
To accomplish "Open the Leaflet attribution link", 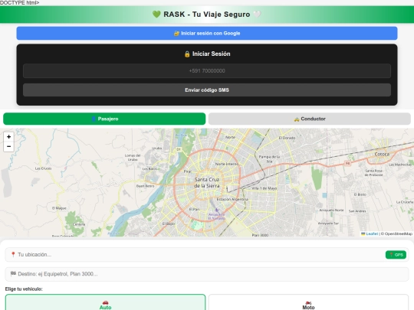I will click(x=372, y=233).
